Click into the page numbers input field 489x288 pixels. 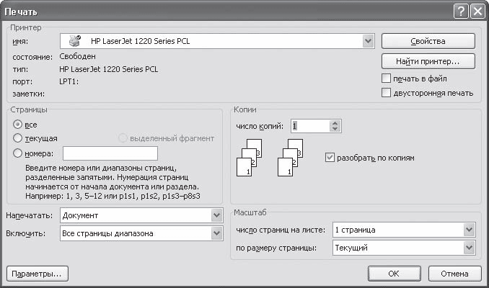[x=110, y=153]
